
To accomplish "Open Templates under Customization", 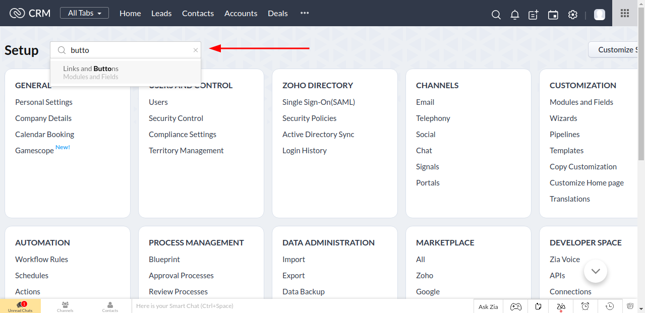I will point(566,150).
